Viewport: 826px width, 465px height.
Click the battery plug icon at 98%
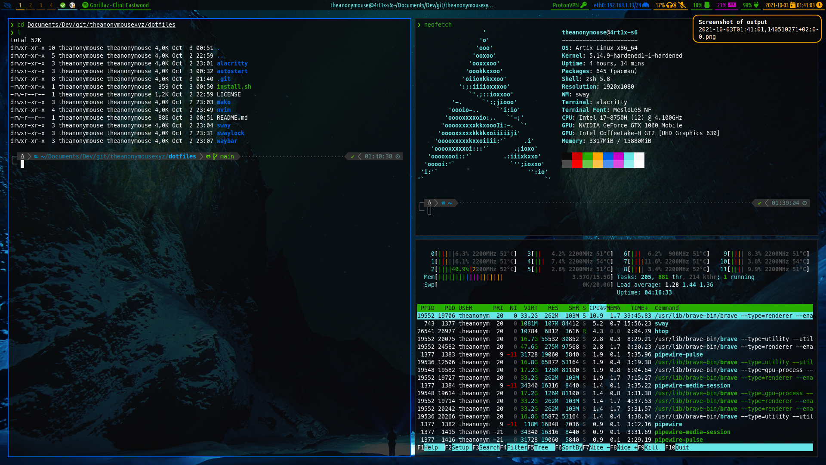tap(756, 5)
